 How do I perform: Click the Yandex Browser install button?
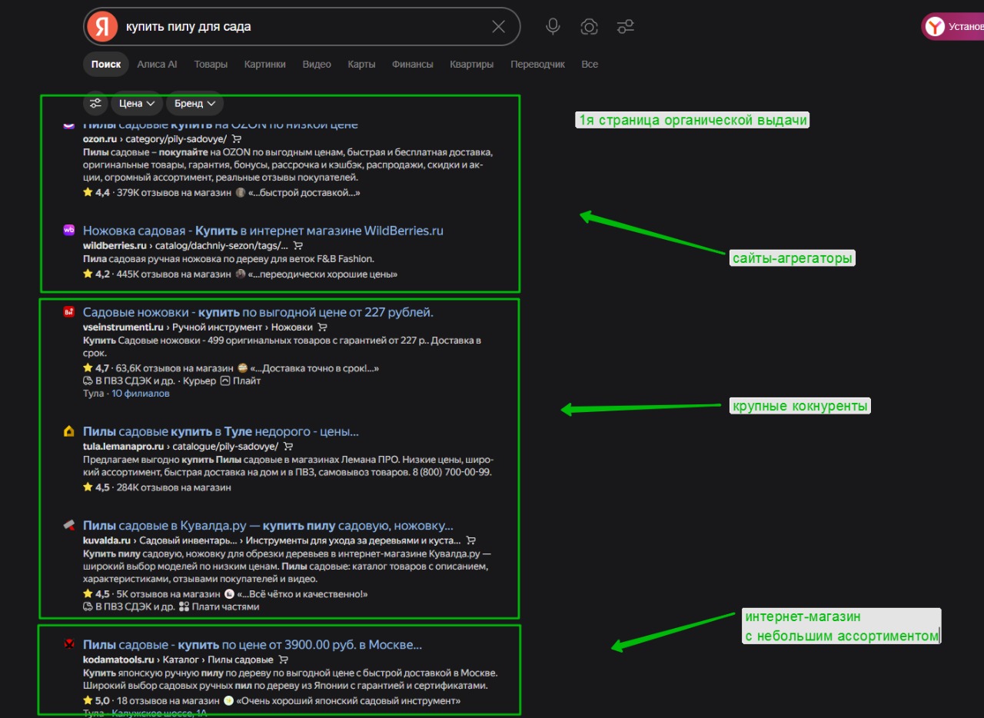tap(953, 27)
